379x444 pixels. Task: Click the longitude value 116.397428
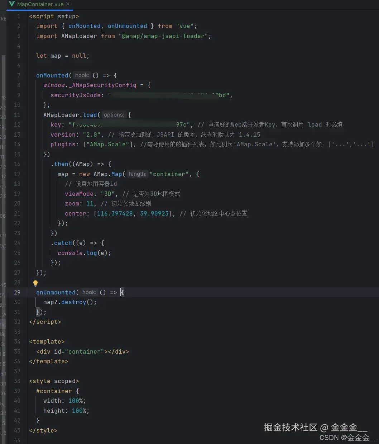115,213
